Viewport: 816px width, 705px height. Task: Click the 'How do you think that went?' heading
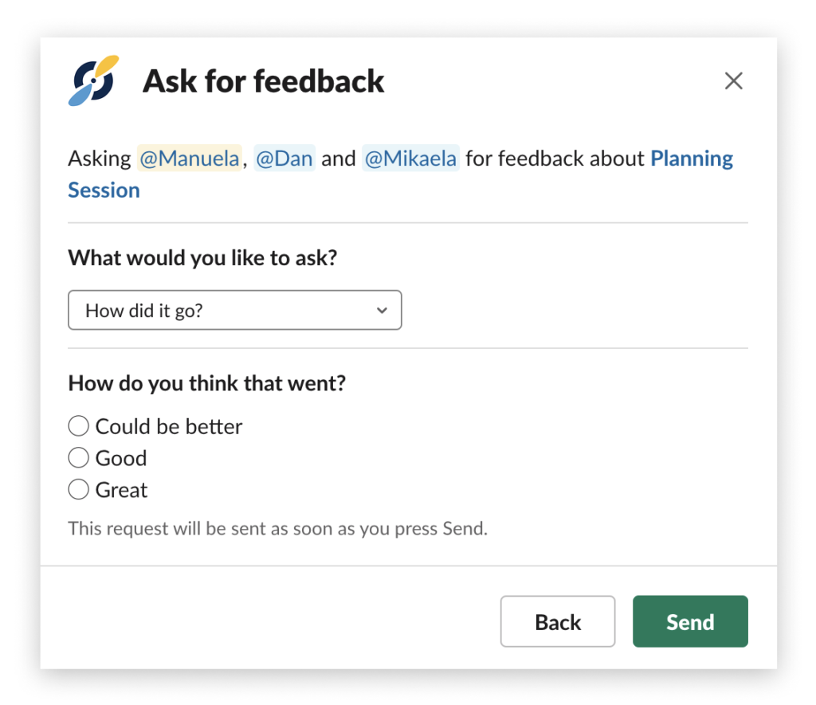click(207, 383)
